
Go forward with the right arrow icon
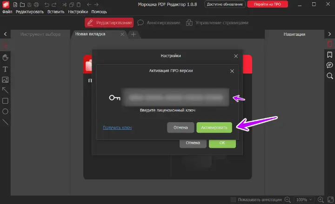pyautogui.click(x=96, y=5)
